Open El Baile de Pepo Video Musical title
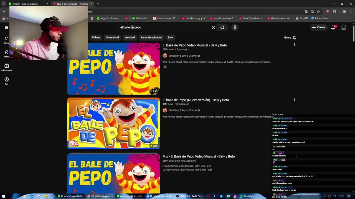The image size is (355, 199). pyautogui.click(x=195, y=45)
